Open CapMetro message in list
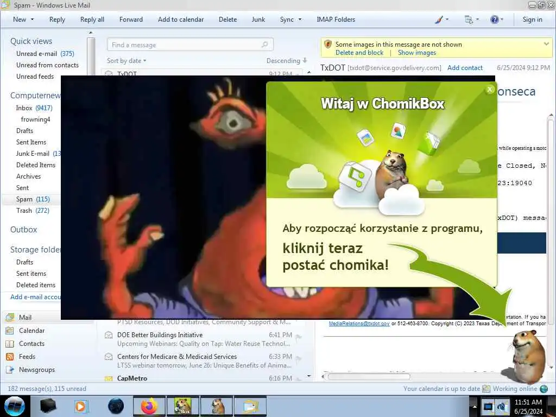The height and width of the screenshot is (417, 556). tap(204, 378)
